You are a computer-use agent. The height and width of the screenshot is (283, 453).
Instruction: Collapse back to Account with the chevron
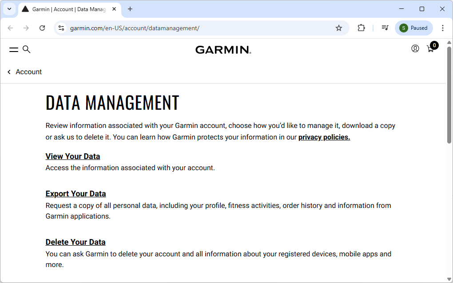coord(9,72)
